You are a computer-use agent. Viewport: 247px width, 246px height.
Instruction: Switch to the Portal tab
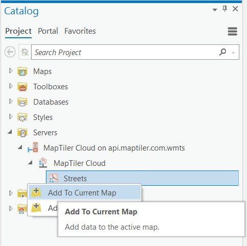(x=48, y=31)
